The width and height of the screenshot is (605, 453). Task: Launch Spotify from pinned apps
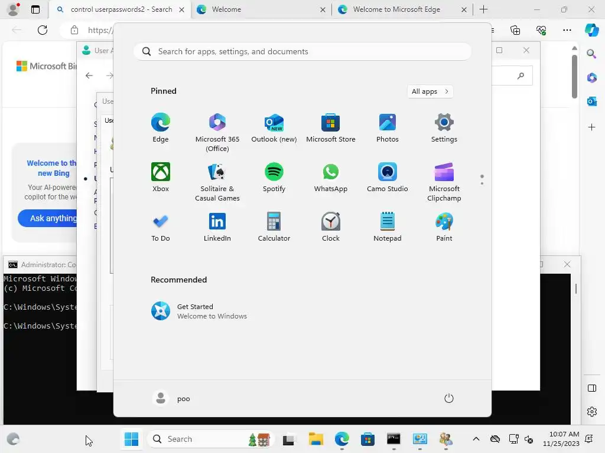click(x=274, y=177)
